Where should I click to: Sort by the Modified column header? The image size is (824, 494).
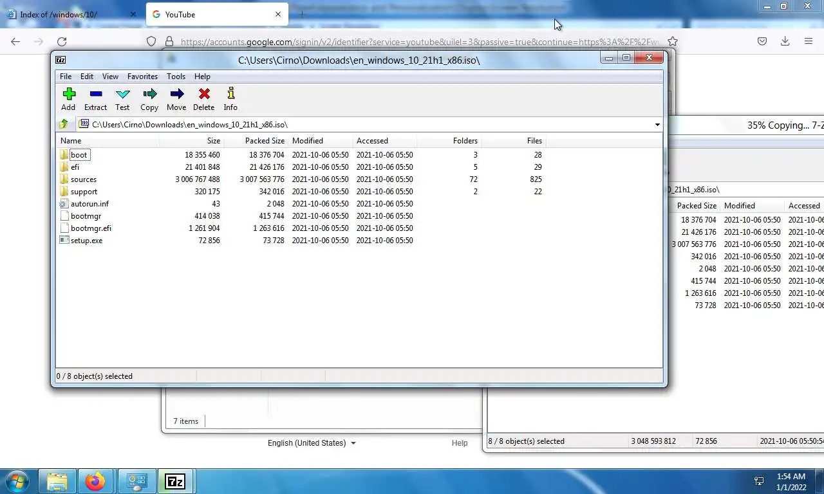coord(320,140)
